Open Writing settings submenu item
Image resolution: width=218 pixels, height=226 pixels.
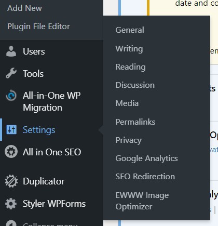point(129,49)
